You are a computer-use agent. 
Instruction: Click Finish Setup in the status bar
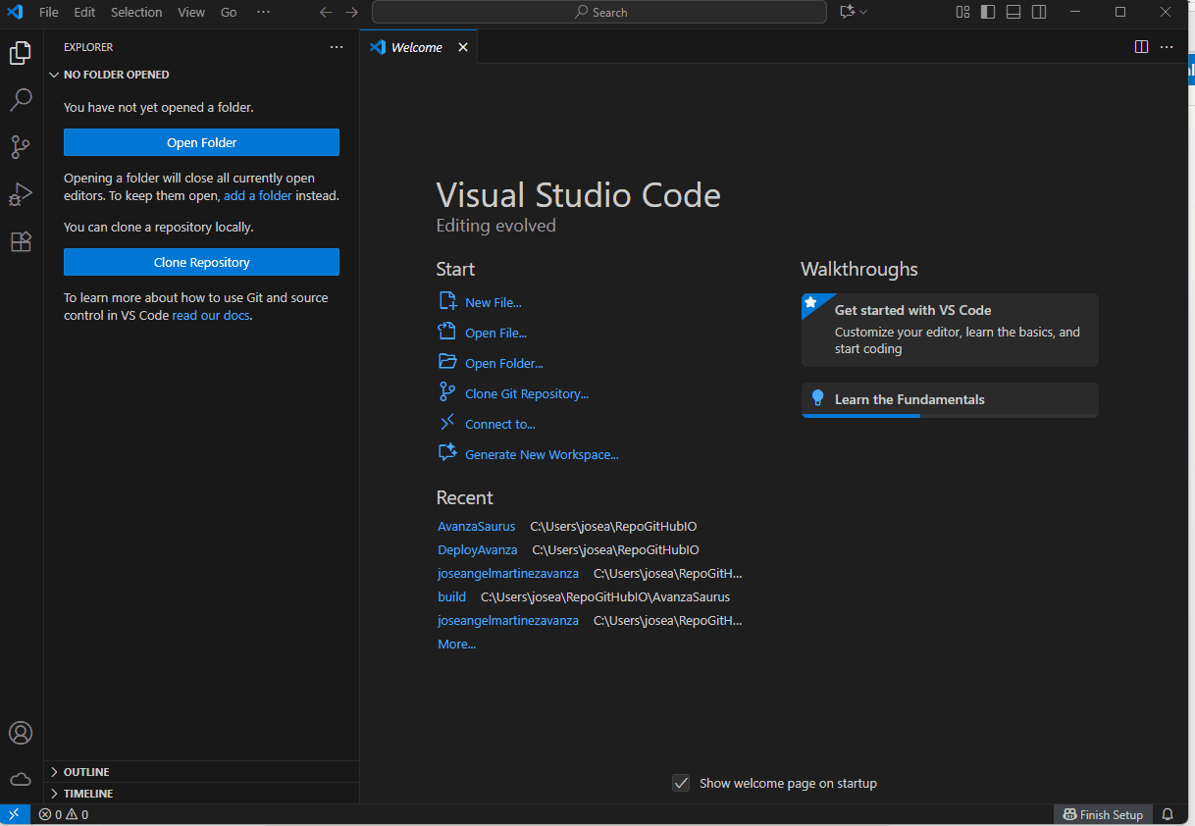coord(1103,814)
